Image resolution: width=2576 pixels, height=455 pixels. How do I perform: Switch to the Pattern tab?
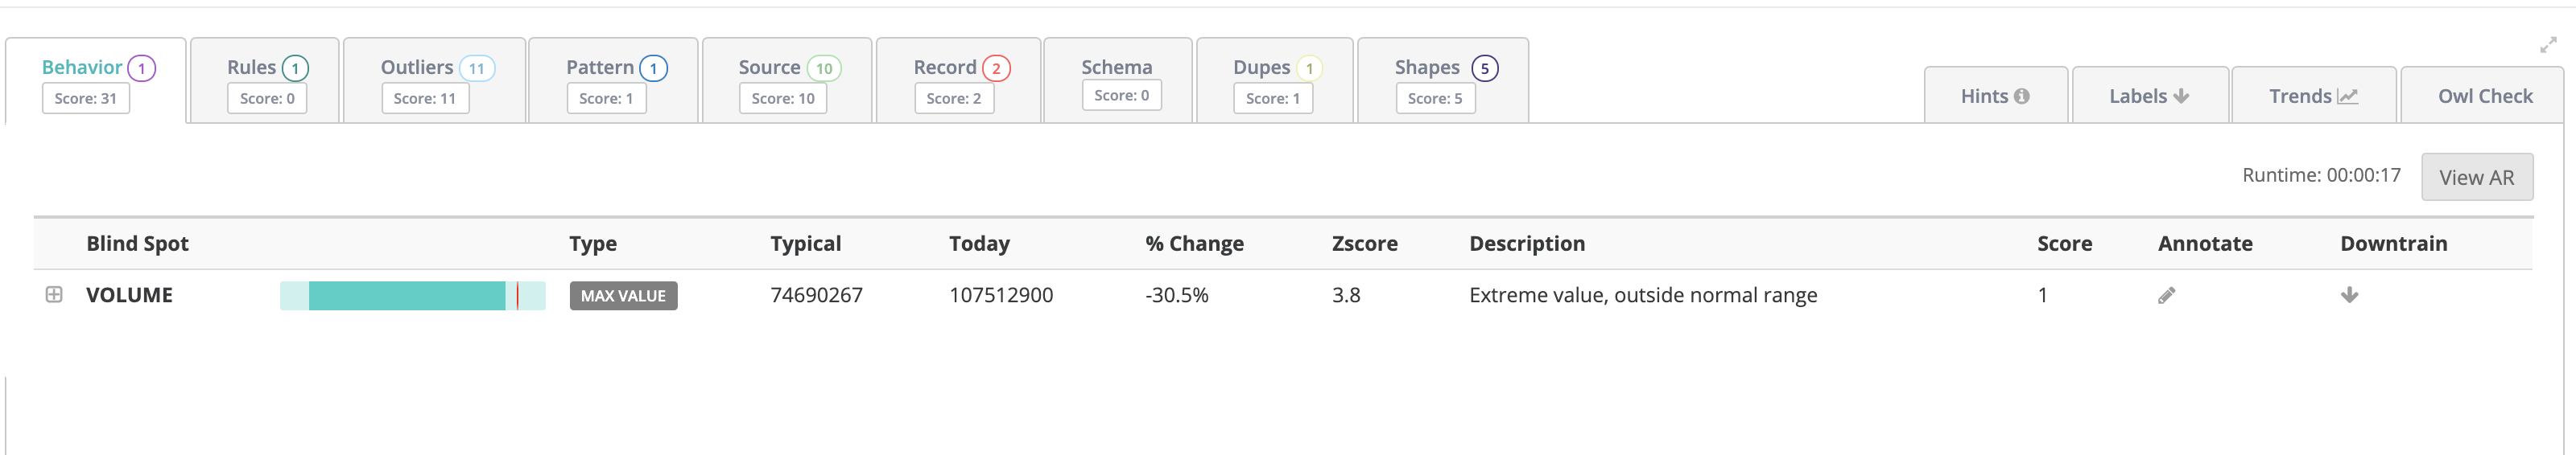pyautogui.click(x=599, y=67)
